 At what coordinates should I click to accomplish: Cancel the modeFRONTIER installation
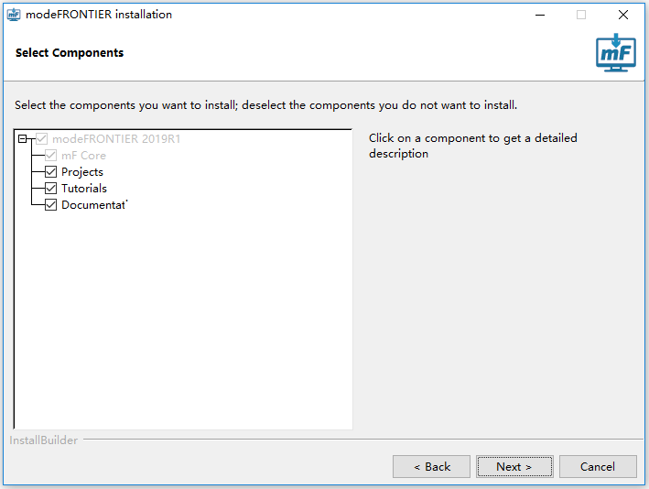point(598,467)
